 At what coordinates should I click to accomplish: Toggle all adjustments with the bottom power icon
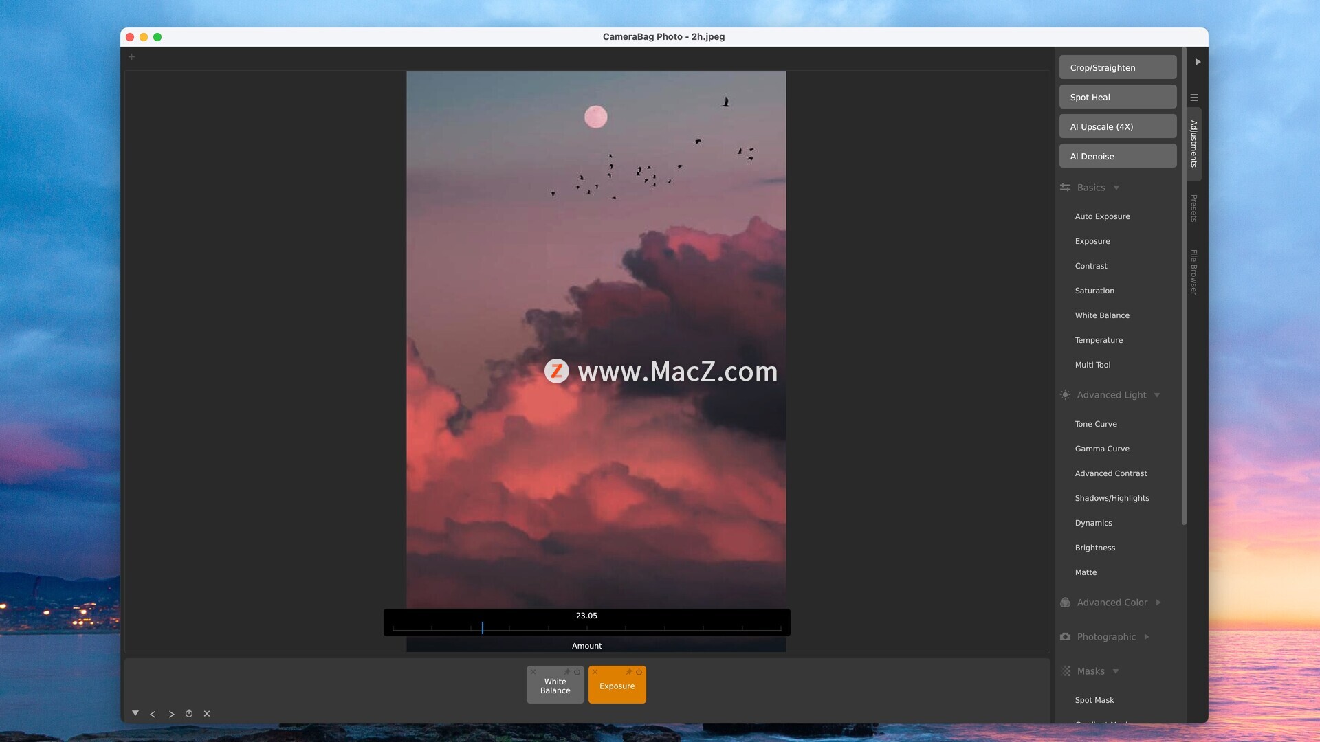click(x=189, y=714)
